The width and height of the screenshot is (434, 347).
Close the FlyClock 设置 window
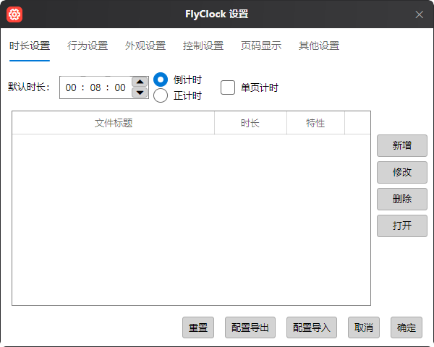click(419, 14)
